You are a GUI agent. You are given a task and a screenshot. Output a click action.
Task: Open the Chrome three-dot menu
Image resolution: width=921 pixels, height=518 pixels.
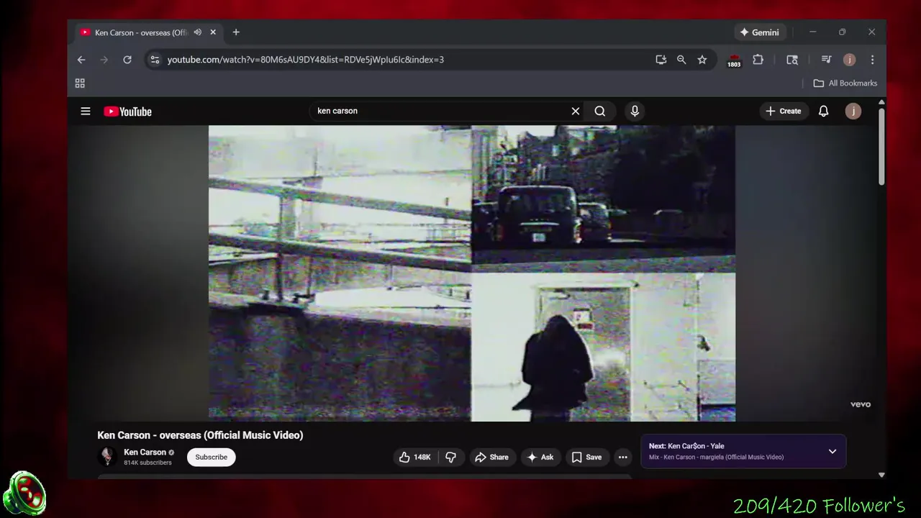coord(872,60)
